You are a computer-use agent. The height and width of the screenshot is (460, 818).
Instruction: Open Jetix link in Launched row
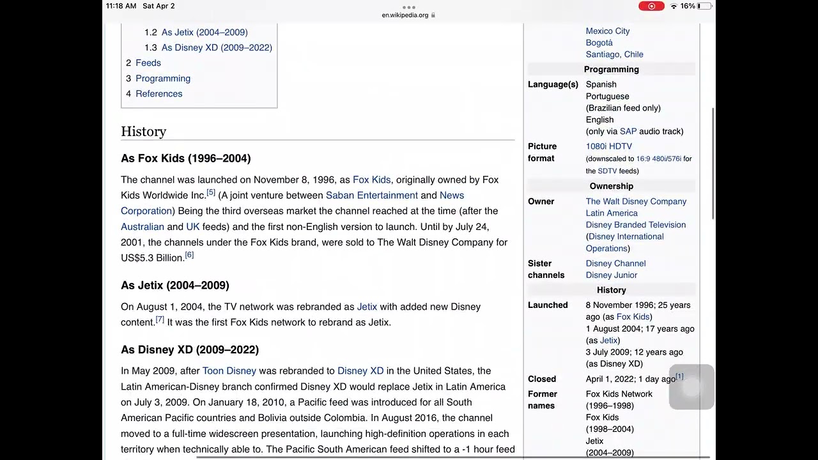coord(608,340)
